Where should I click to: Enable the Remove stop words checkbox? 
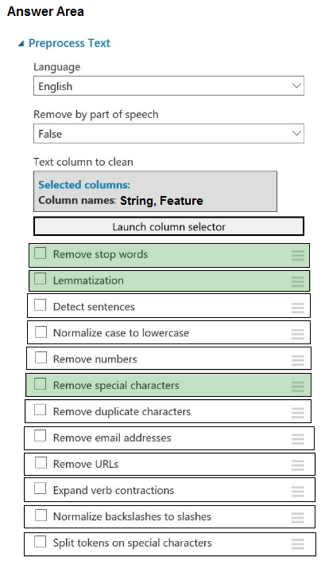[41, 253]
